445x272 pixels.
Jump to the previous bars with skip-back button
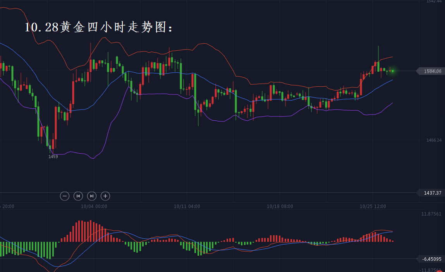click(78, 196)
